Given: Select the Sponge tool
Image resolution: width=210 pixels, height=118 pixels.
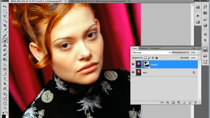Looking at the screenshot, I should (x=5, y=69).
